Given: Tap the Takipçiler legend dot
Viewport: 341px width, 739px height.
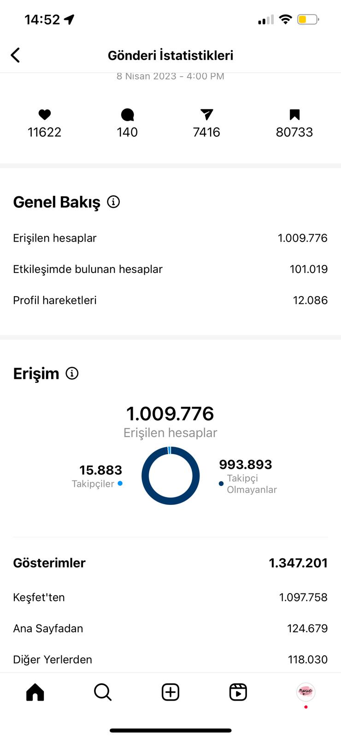Looking at the screenshot, I should [x=120, y=484].
